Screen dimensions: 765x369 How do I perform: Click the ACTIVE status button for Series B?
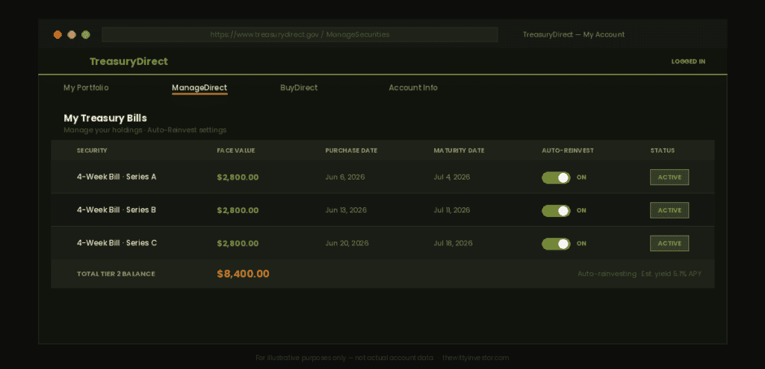pyautogui.click(x=669, y=210)
